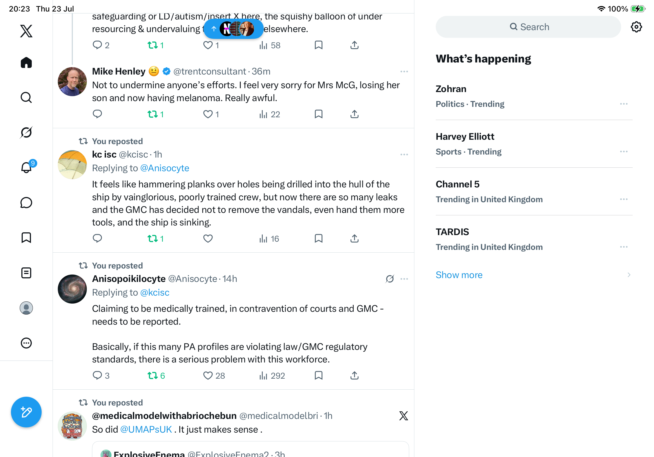This screenshot has width=654, height=457.
Task: Open Messages chat bubble in sidebar
Action: click(x=26, y=202)
